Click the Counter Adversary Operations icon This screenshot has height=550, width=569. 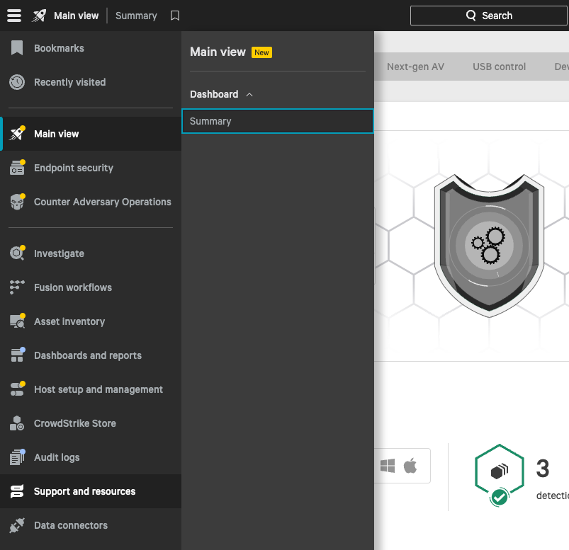pos(17,202)
